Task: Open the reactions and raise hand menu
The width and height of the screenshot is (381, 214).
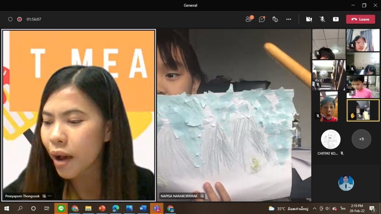Action: [x=275, y=19]
